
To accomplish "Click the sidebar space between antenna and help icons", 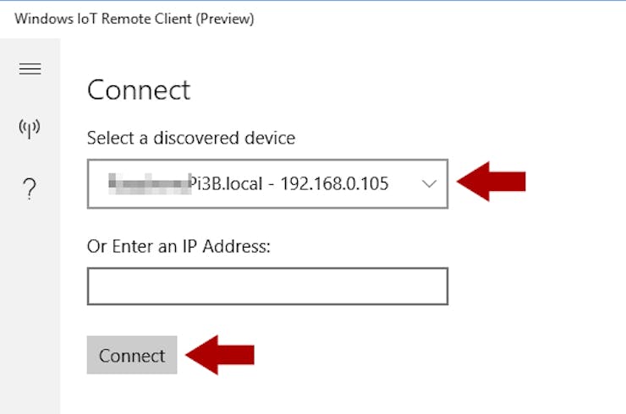I will click(30, 158).
